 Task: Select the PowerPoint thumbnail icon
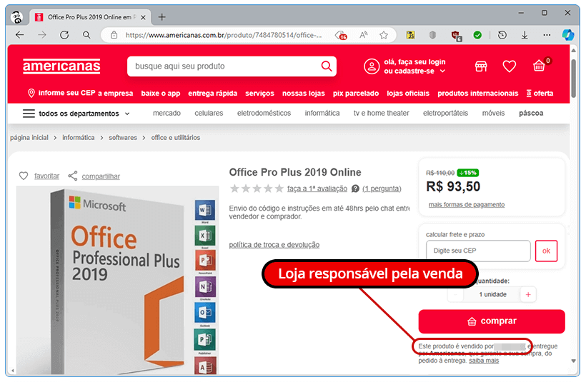205,261
